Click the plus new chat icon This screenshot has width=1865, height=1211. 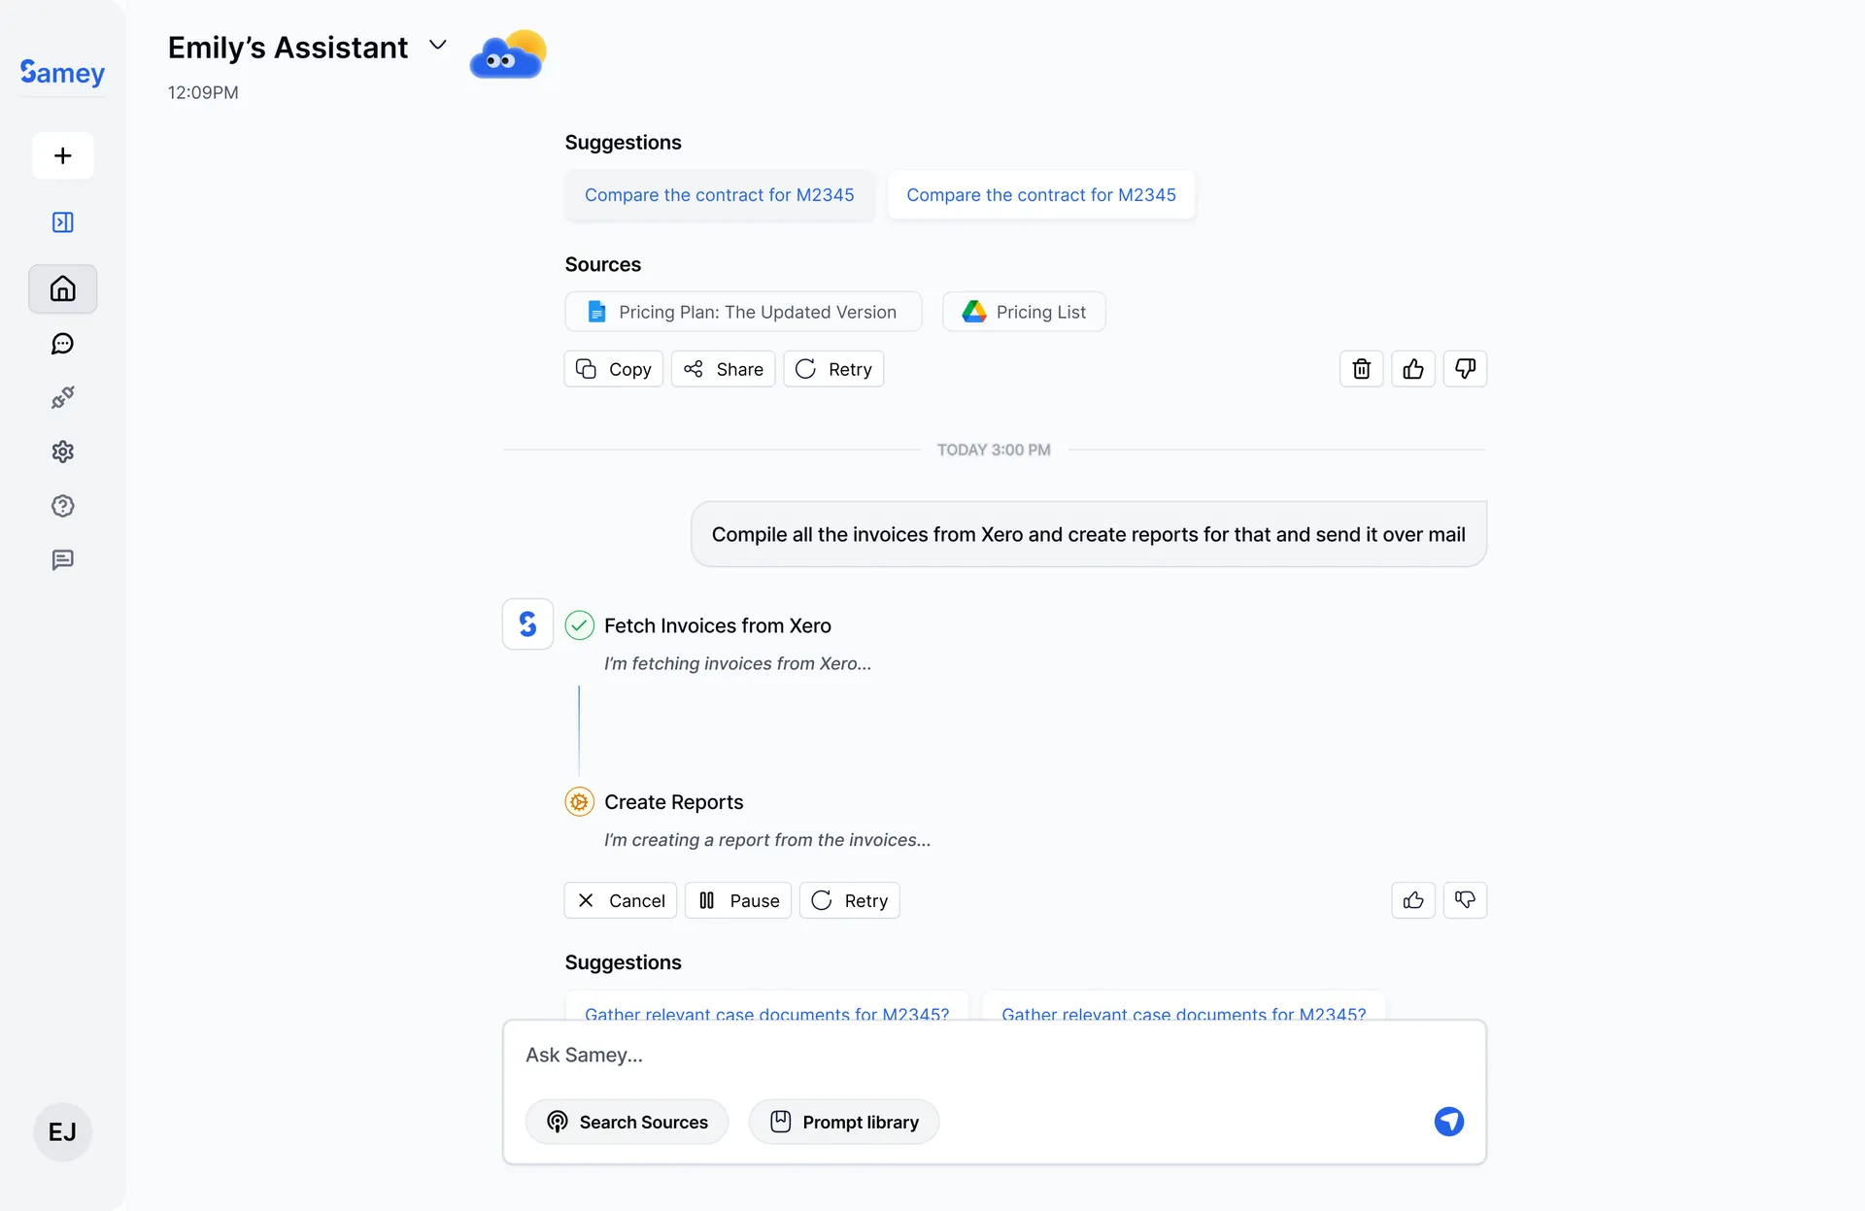click(63, 156)
